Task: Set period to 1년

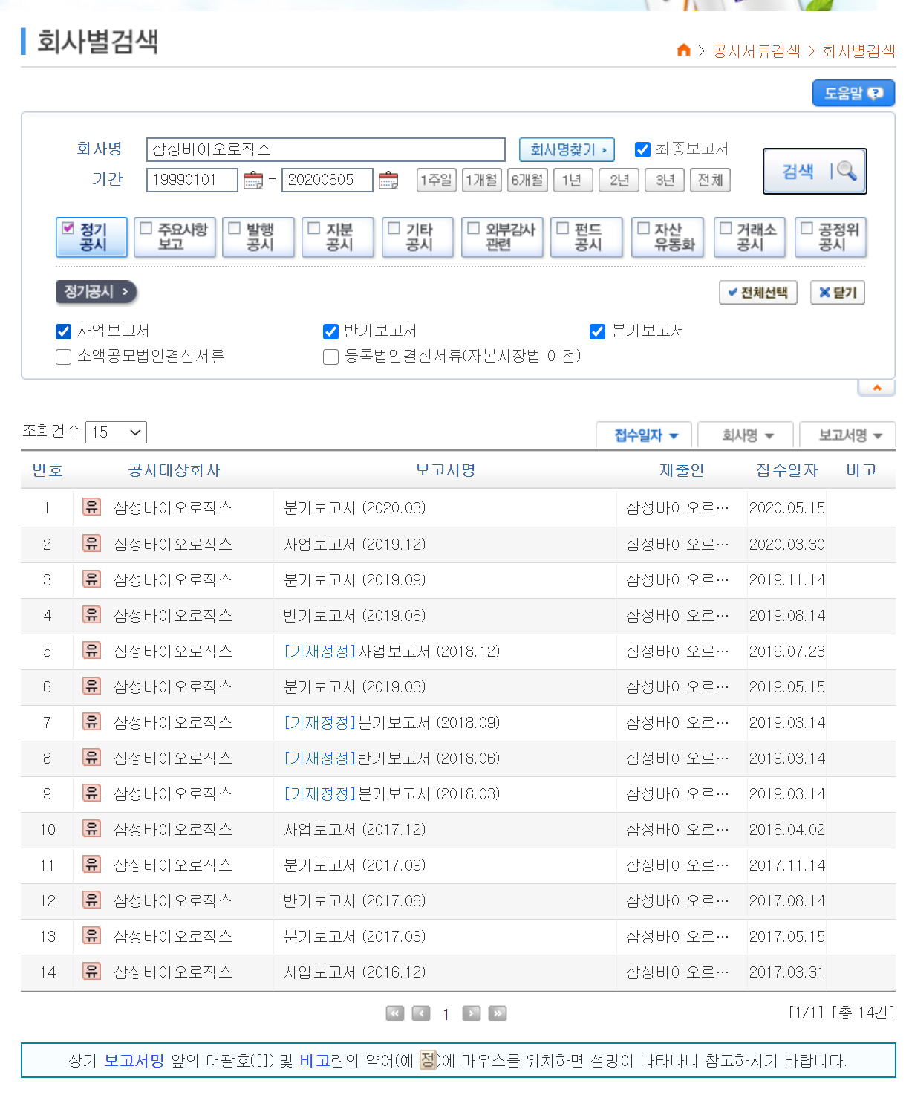Action: pos(572,180)
